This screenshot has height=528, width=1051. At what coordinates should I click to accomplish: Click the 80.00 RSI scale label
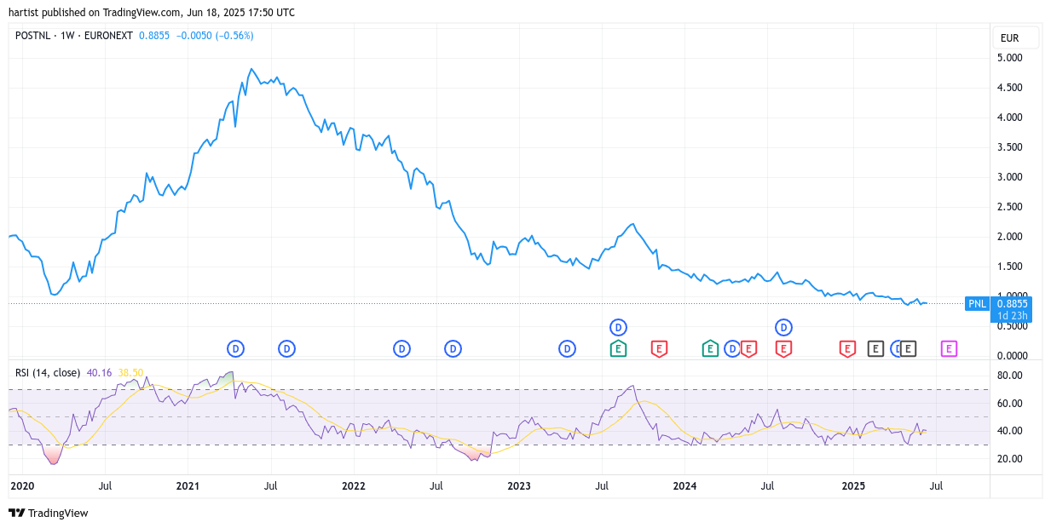[1009, 376]
